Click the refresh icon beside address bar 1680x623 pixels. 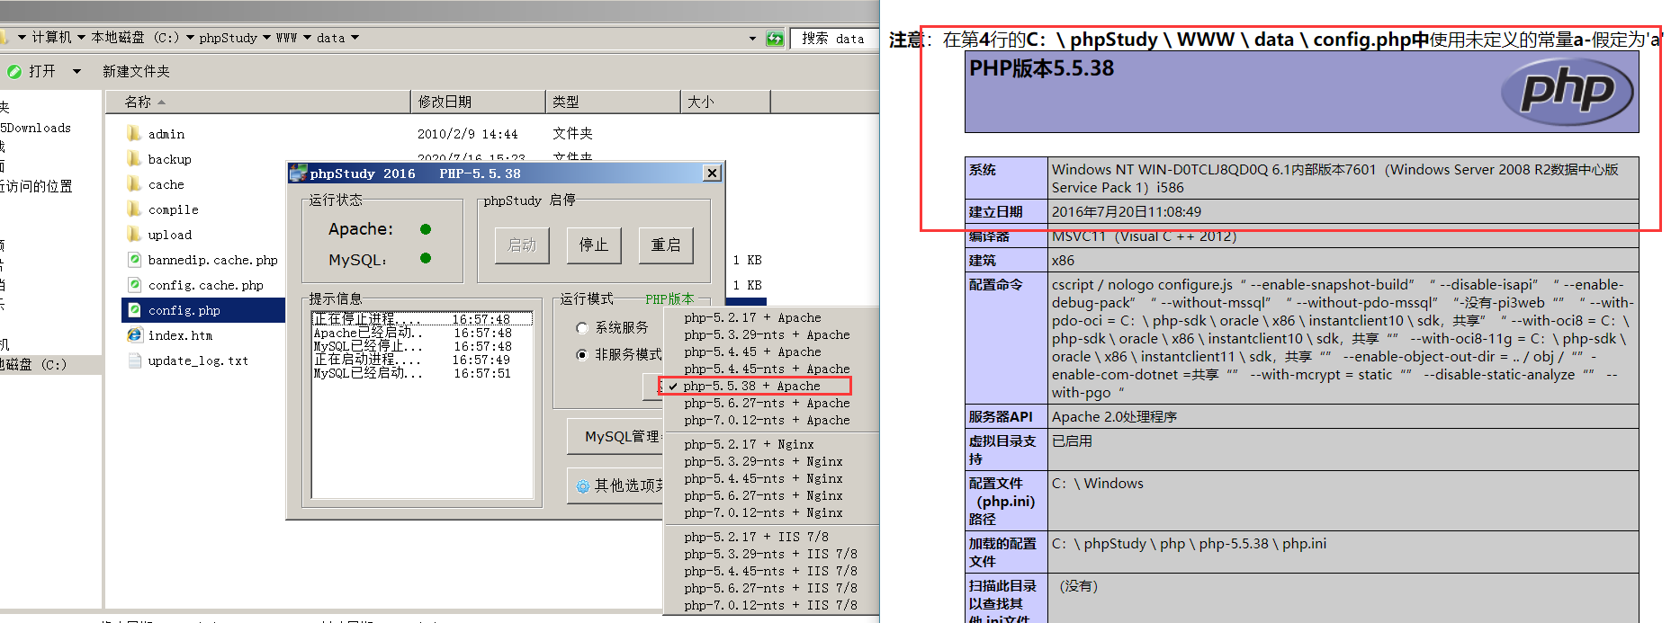(x=775, y=38)
